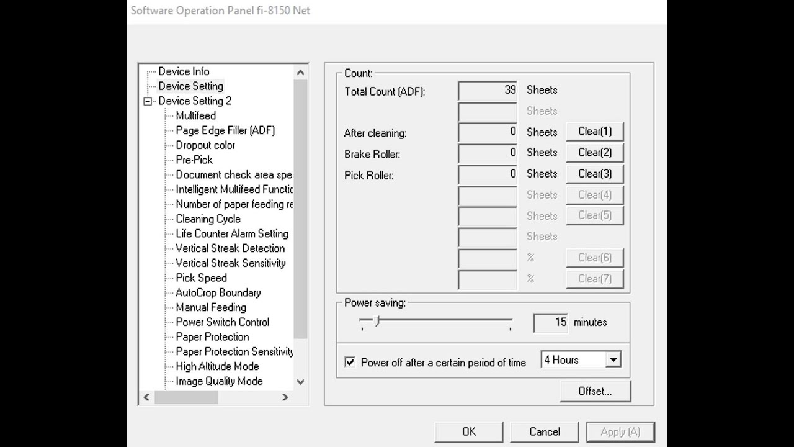Select the Paper Protection item
The image size is (794, 447).
point(212,337)
